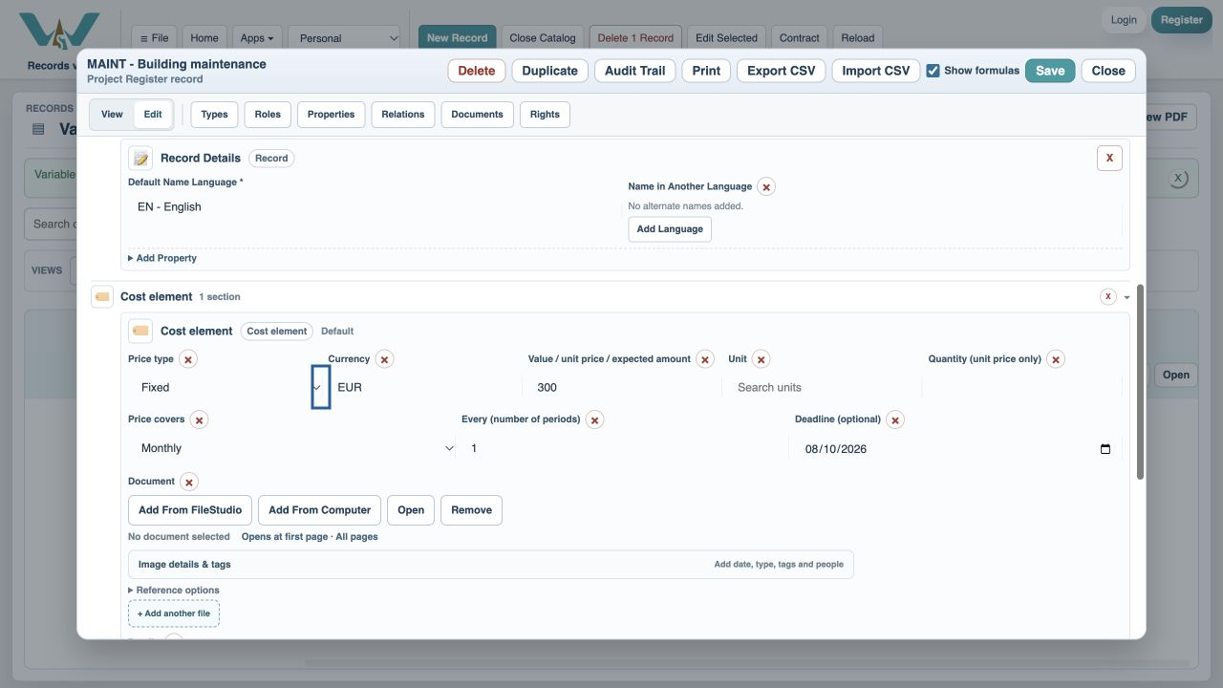Remove Name in Another Language field
Screen dimensions: 1223x688
(766, 186)
